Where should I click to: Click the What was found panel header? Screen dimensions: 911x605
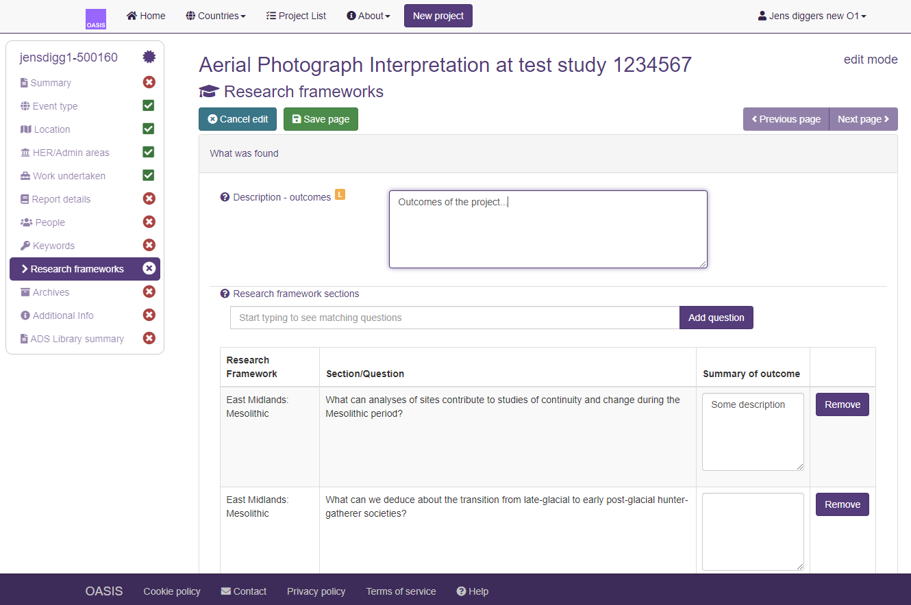[x=548, y=153]
